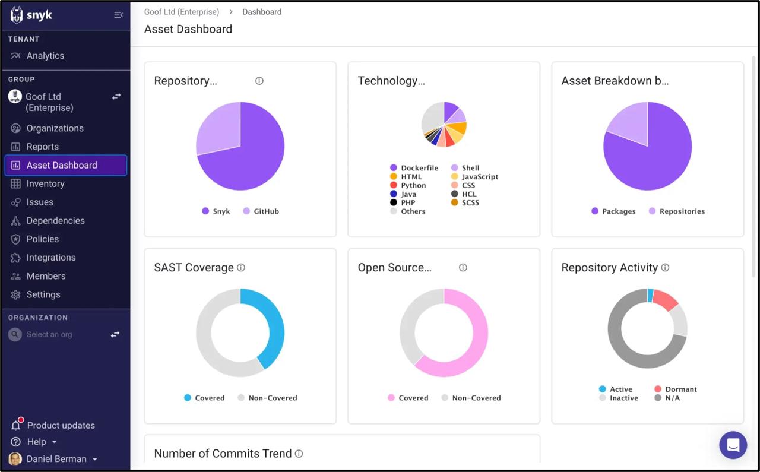Click Number of Commits Trend info icon
The image size is (760, 472).
299,454
